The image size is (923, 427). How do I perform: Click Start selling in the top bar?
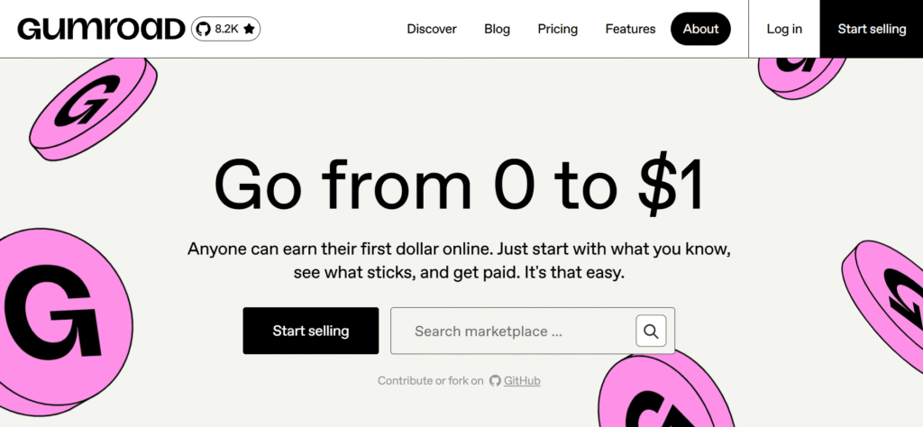872,29
